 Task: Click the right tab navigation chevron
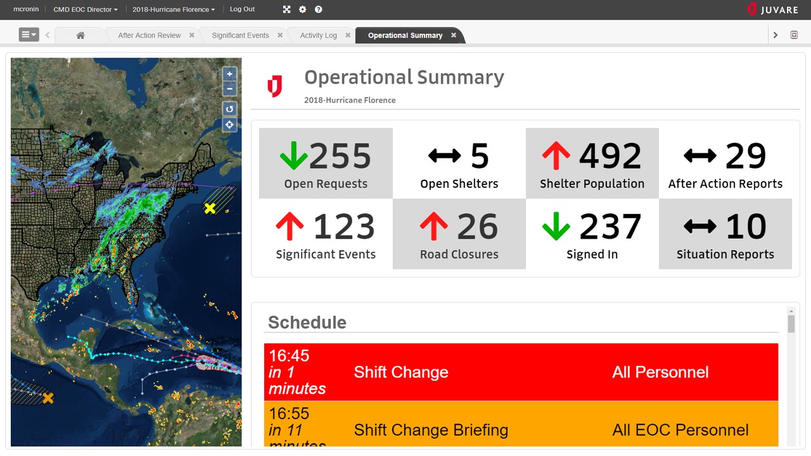point(776,35)
